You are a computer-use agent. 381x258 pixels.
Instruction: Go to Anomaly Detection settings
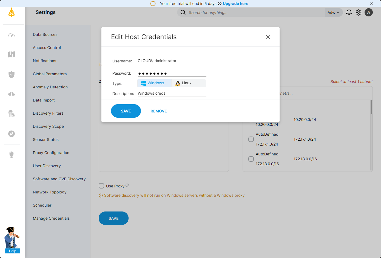[50, 87]
